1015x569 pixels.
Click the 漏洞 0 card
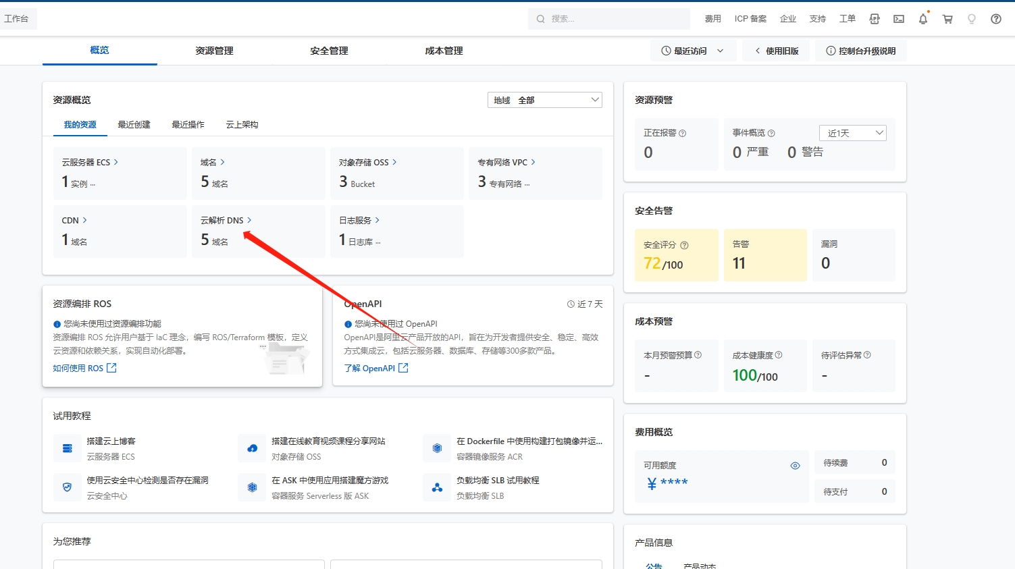(854, 255)
